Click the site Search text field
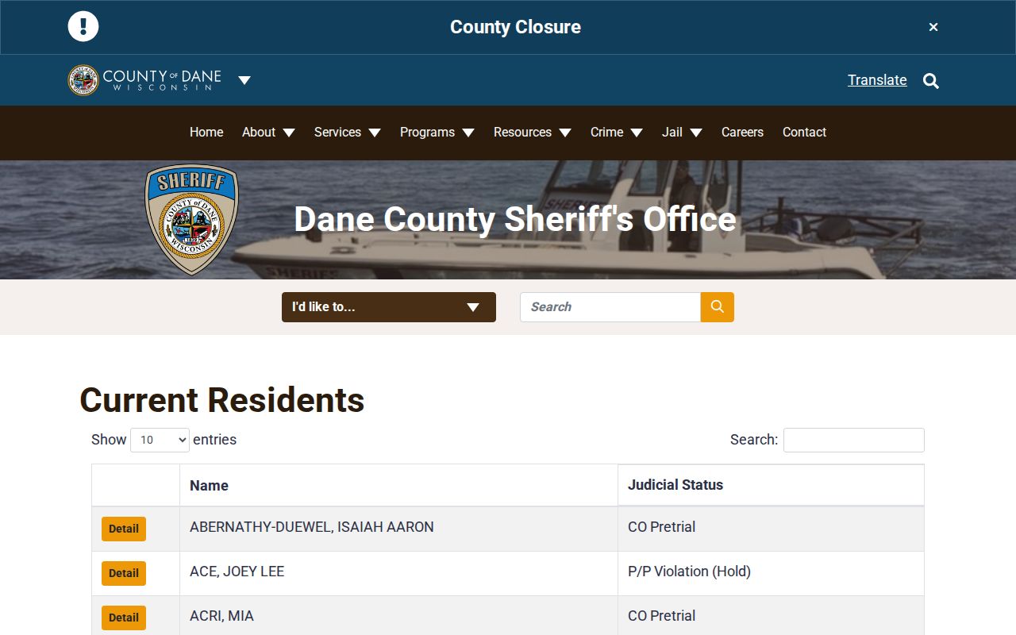1016x635 pixels. pyautogui.click(x=610, y=307)
